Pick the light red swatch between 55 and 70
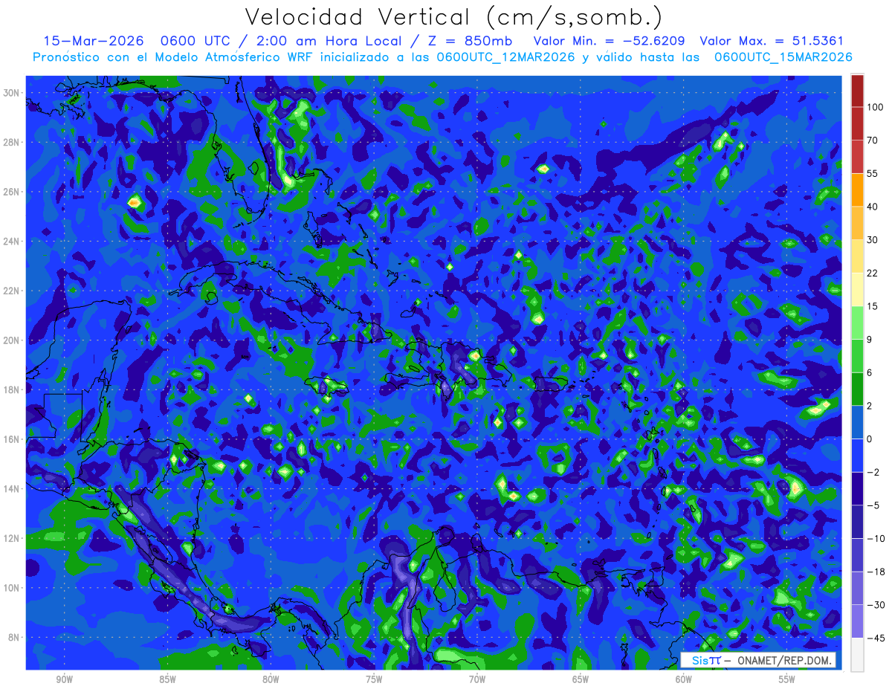892x689 pixels. (x=857, y=156)
